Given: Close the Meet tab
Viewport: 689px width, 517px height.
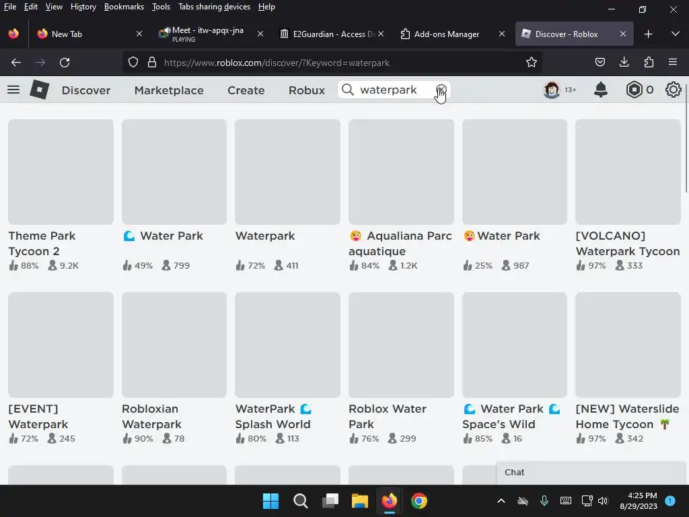Looking at the screenshot, I should click(x=260, y=34).
